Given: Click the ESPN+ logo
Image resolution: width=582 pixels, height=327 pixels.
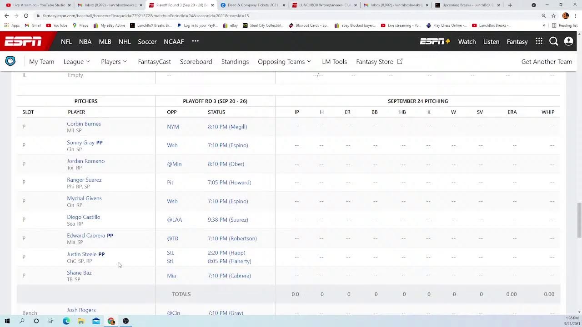Looking at the screenshot, I should [x=435, y=41].
